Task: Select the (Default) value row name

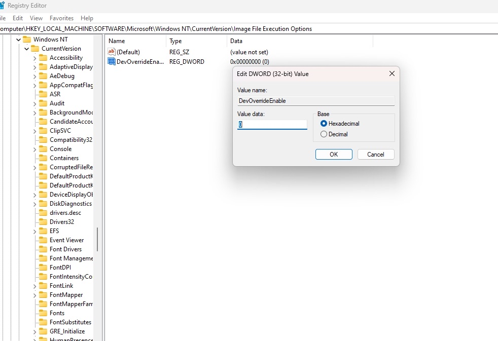Action: pyautogui.click(x=128, y=52)
